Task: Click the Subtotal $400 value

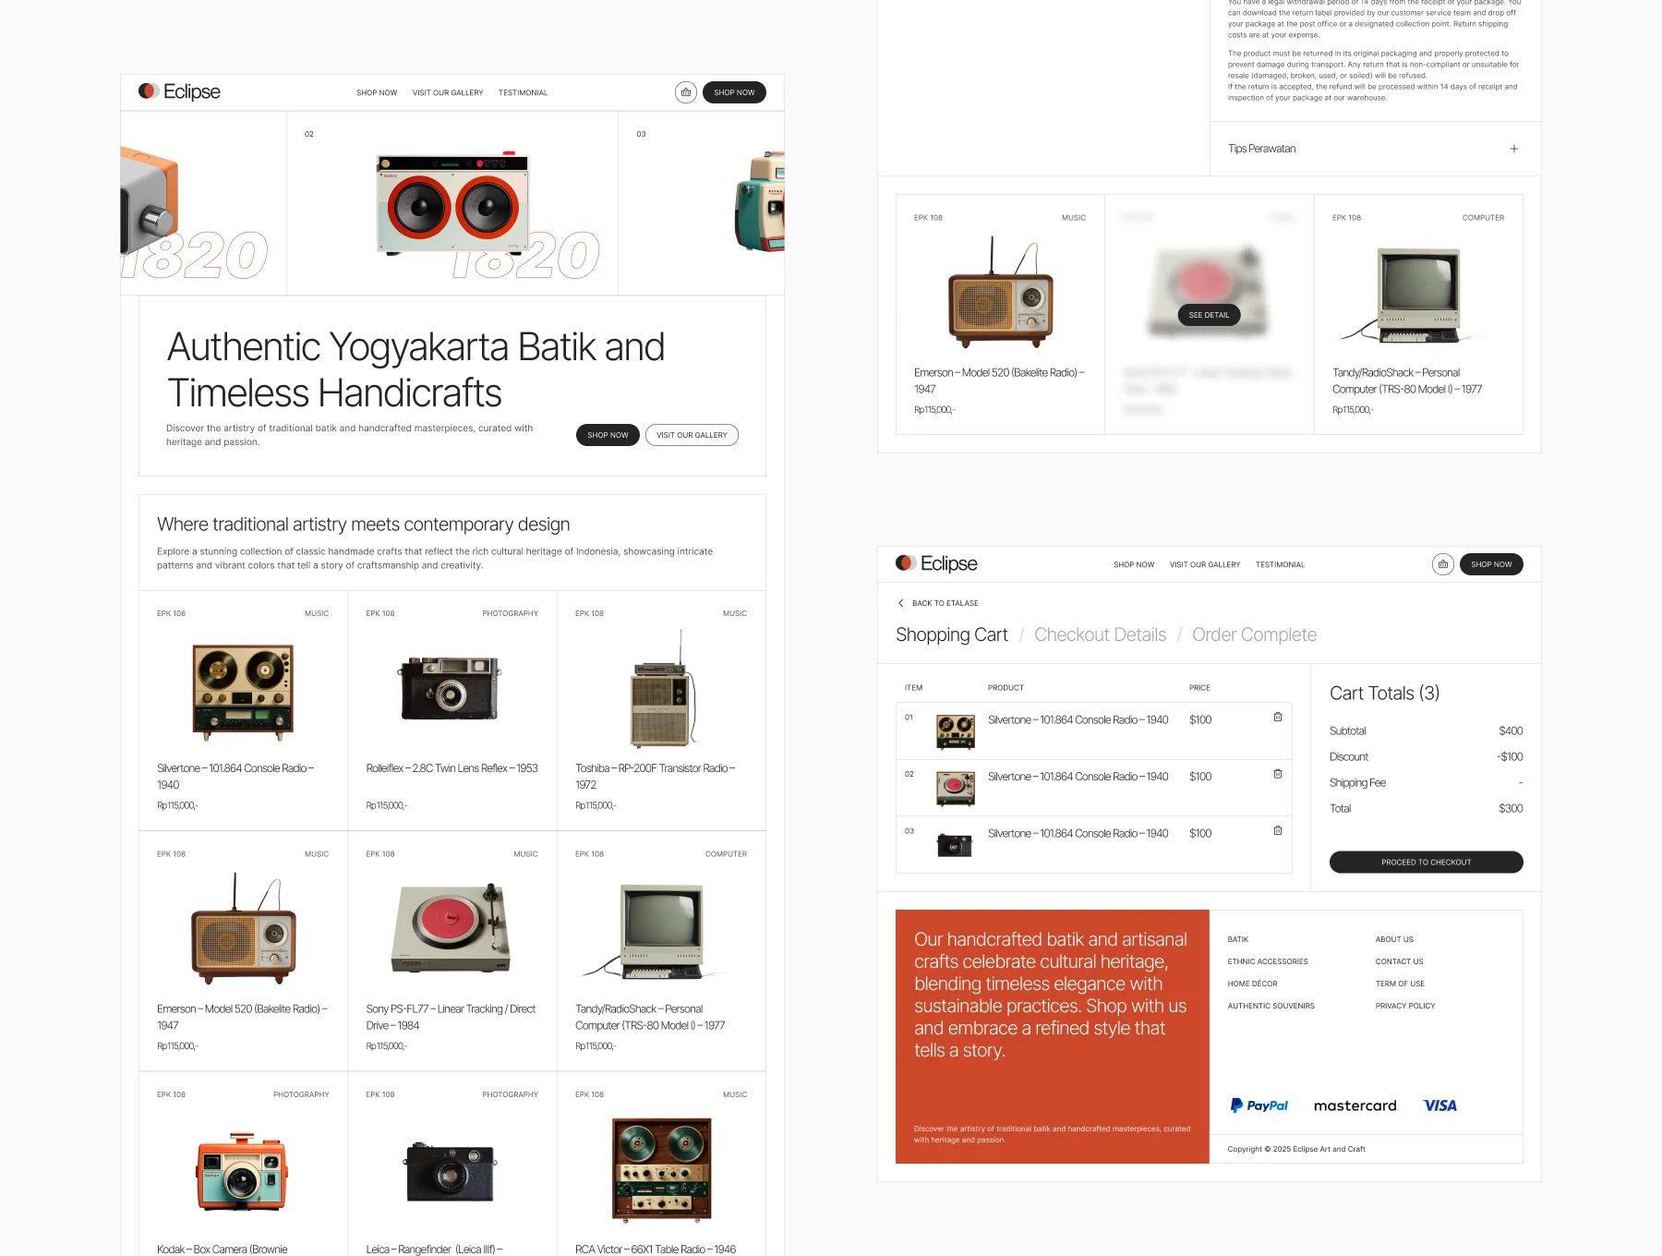Action: (1511, 731)
